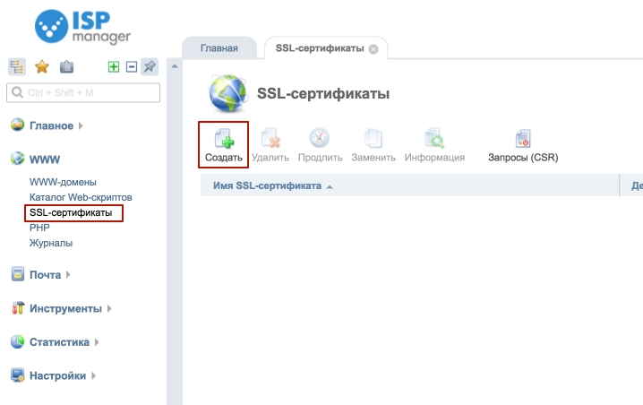This screenshot has width=643, height=405.
Task: Switch to the tree menu view icon
Action: [x=17, y=66]
